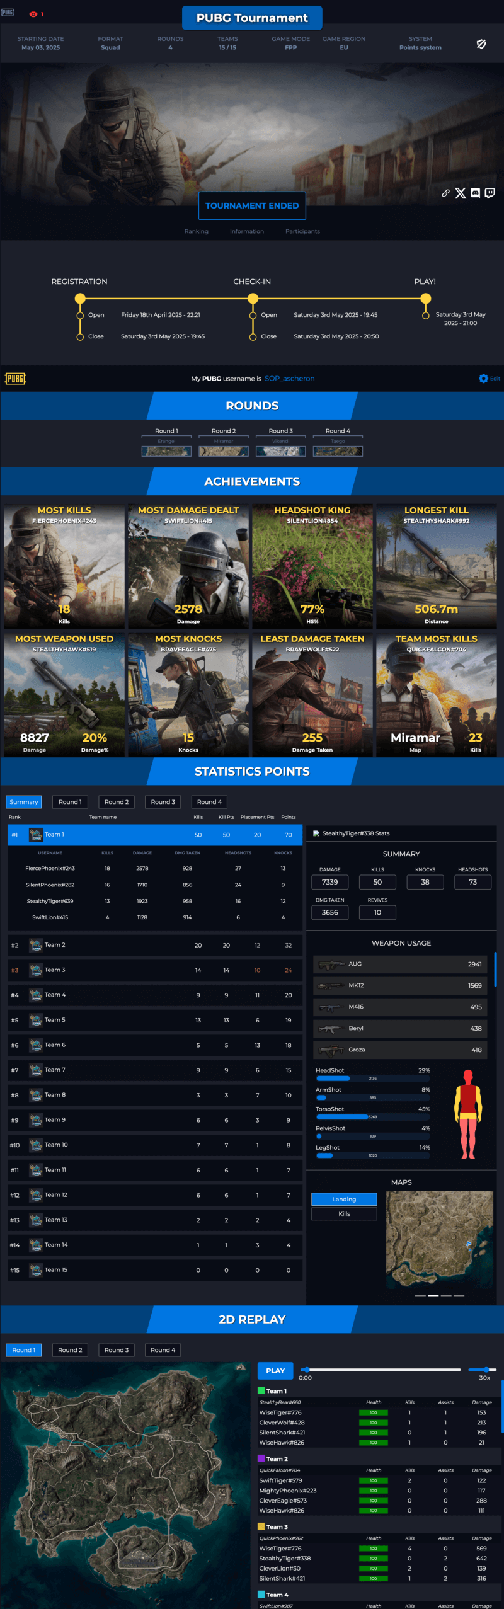Image resolution: width=504 pixels, height=1609 pixels.
Task: Click SwiftLion#415 player row
Action: 155,917
